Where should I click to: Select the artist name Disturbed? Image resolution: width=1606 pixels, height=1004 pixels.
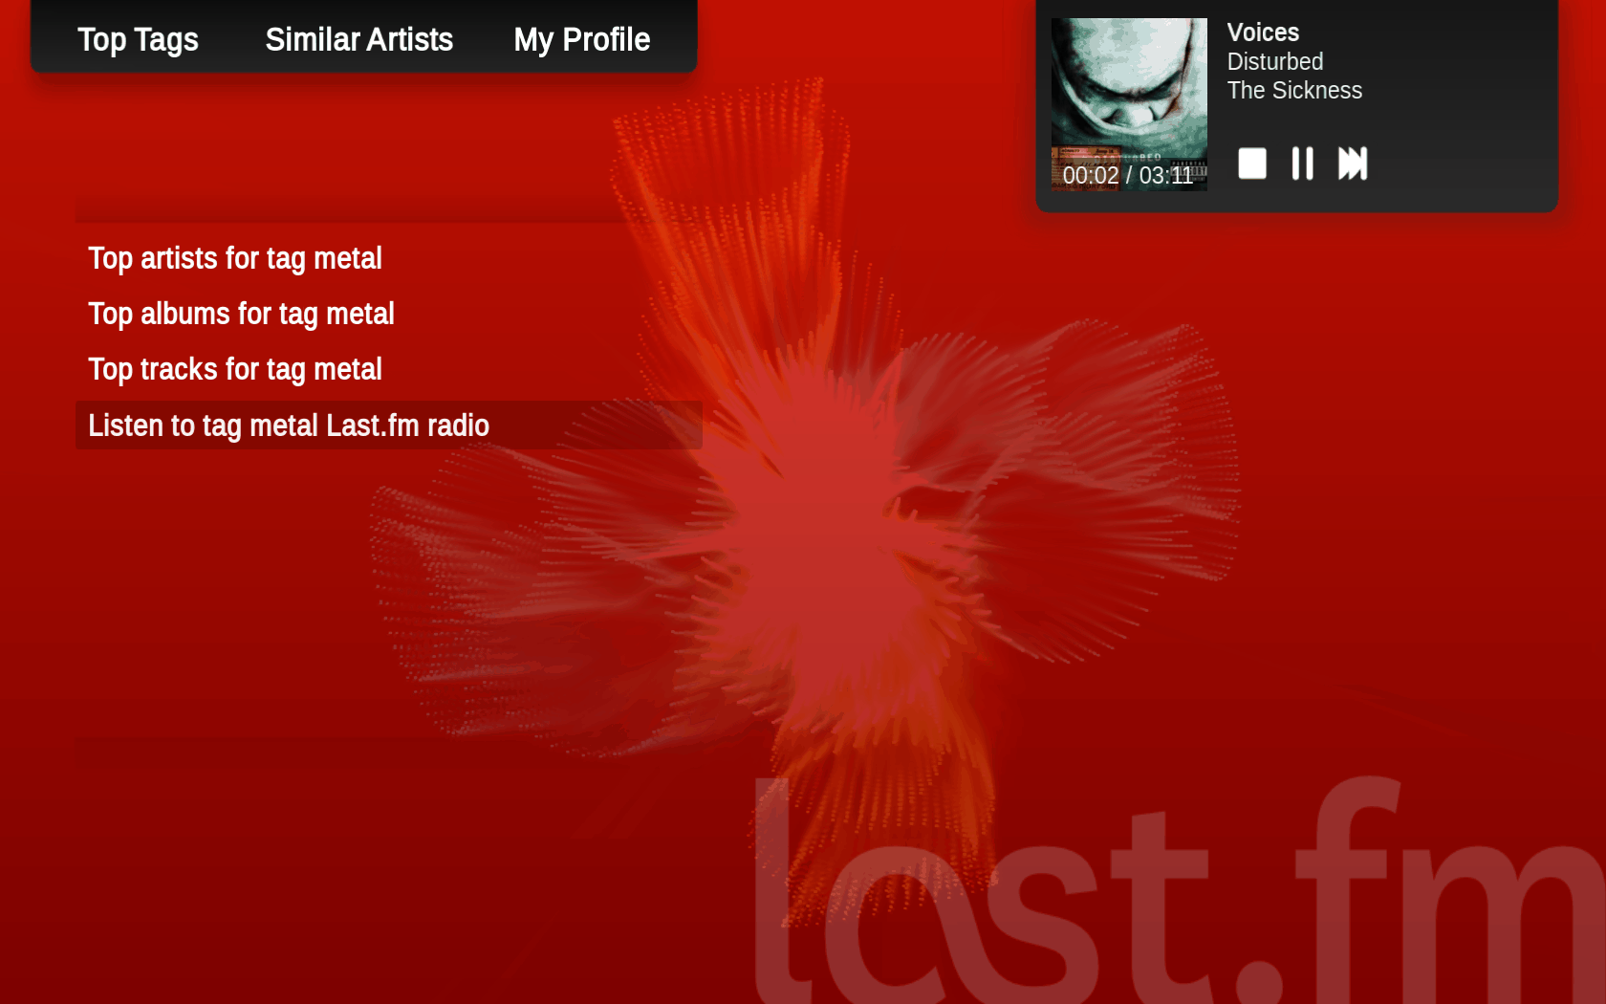point(1275,61)
